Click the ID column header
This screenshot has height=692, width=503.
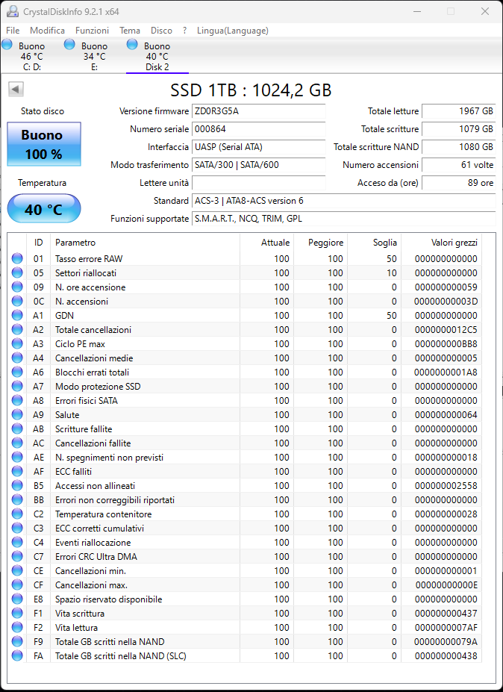tap(38, 243)
